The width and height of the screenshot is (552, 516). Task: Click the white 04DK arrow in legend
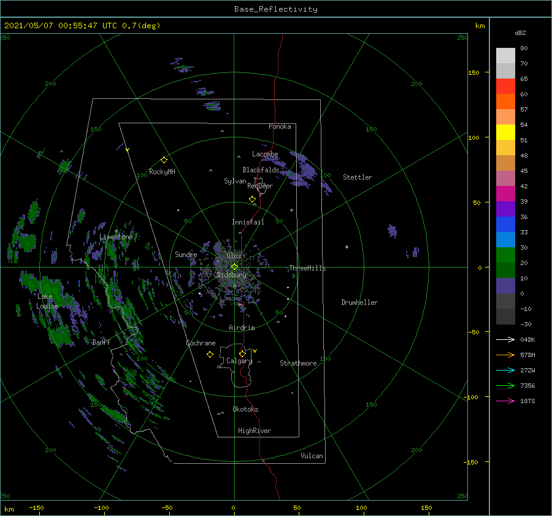pyautogui.click(x=505, y=339)
